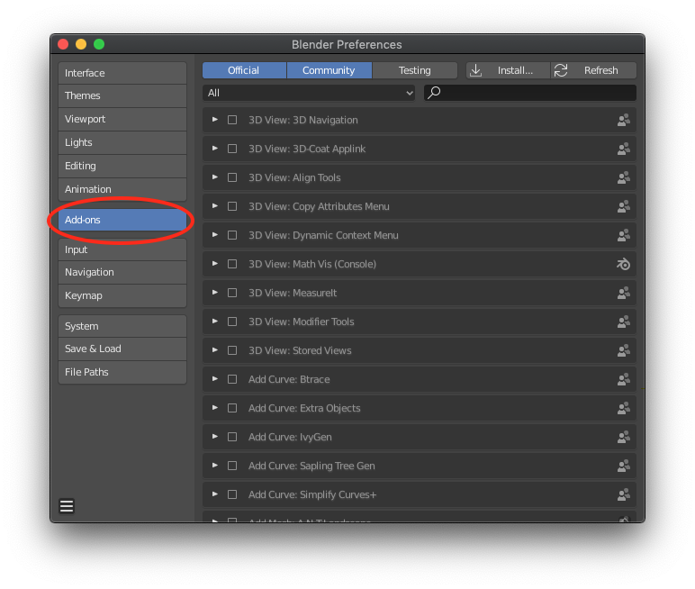Click the community icon on Copy Attributes Menu row
This screenshot has width=695, height=589.
click(x=624, y=206)
